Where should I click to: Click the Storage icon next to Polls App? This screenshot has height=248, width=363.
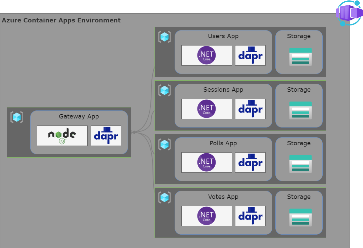point(301,164)
